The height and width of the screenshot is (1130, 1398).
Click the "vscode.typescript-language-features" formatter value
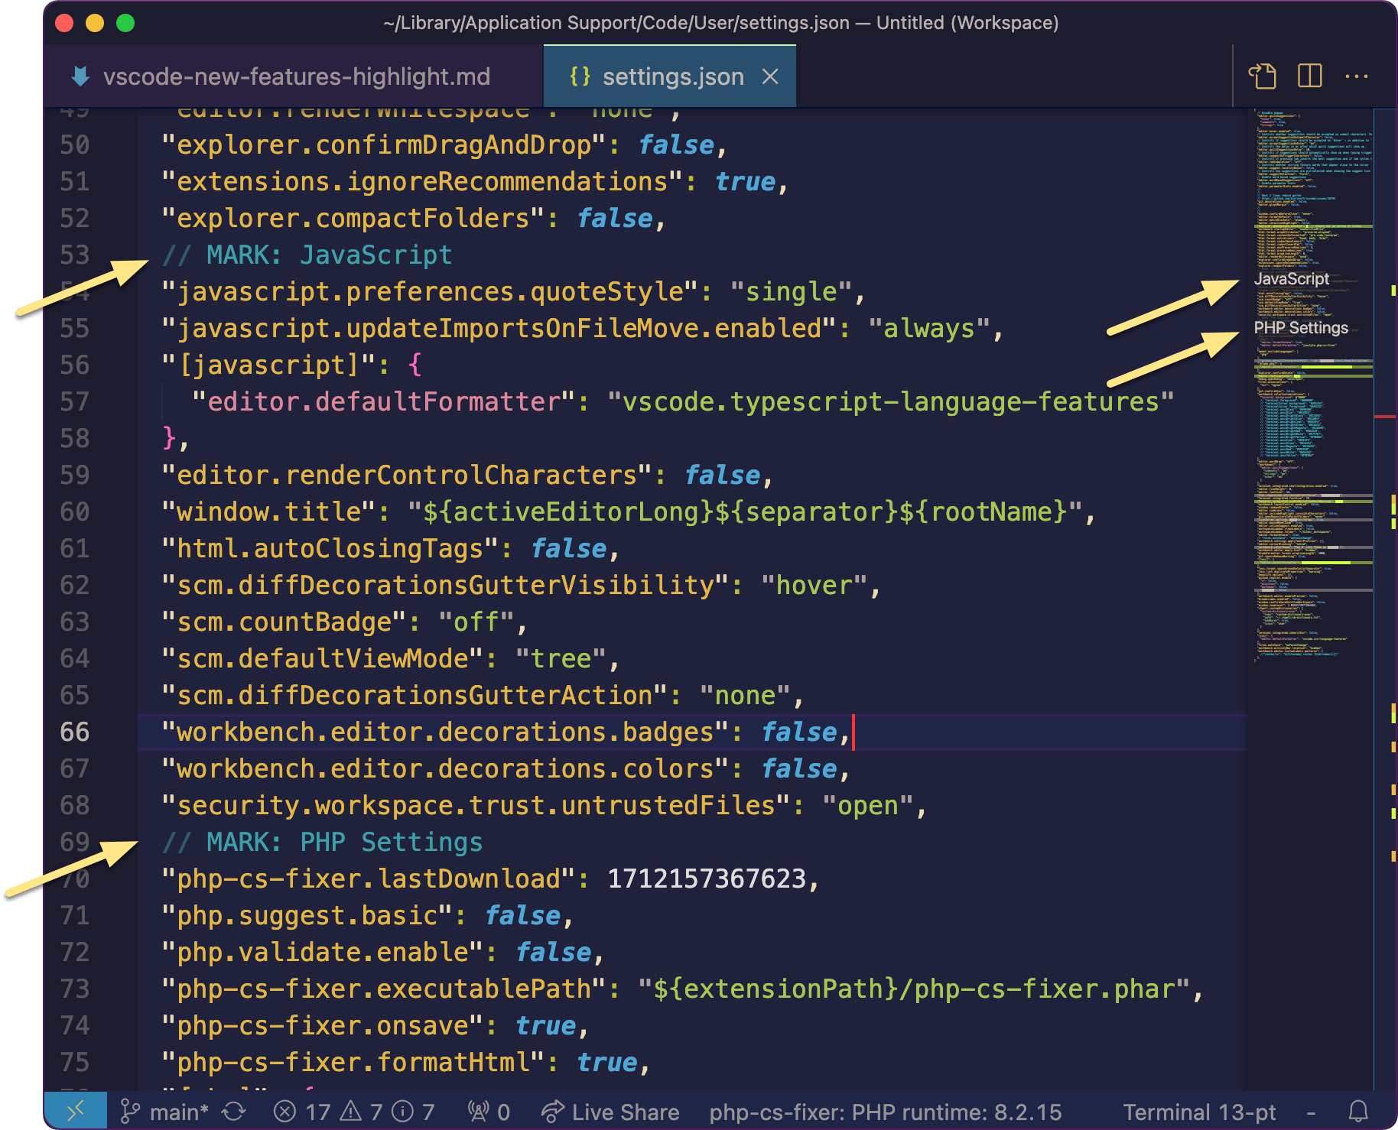coord(891,402)
